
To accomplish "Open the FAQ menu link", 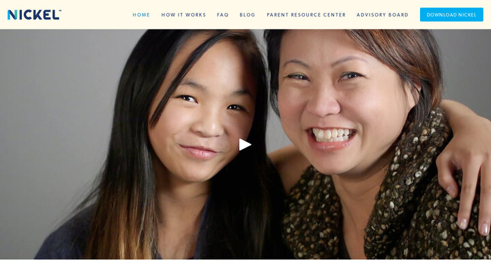I will point(222,15).
